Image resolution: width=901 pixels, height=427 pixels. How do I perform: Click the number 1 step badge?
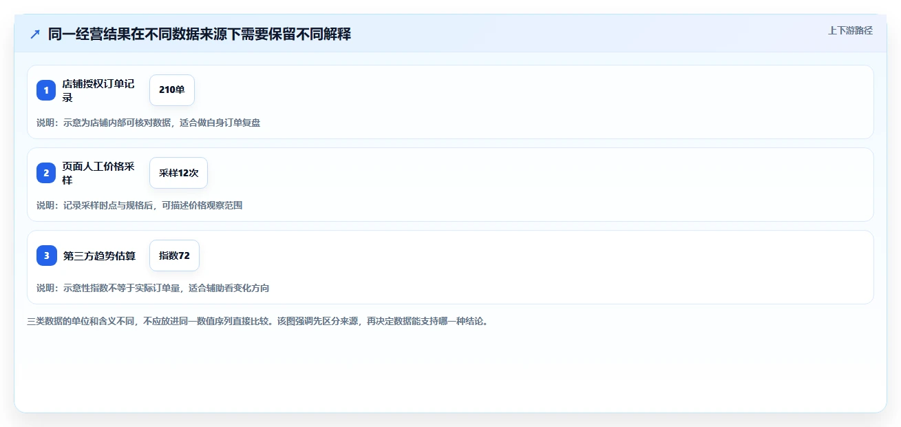point(46,90)
